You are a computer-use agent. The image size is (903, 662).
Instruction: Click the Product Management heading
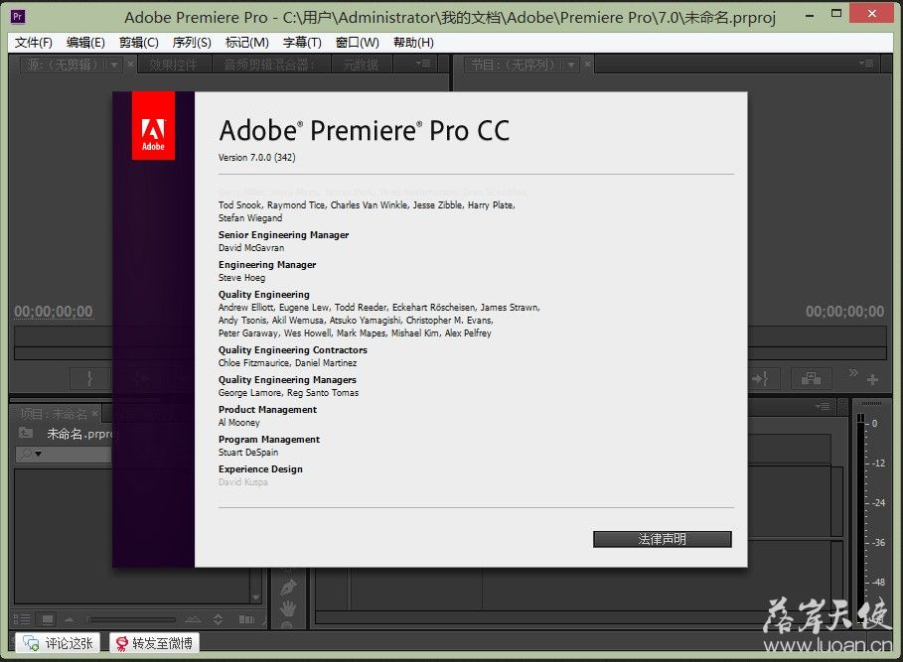(x=268, y=410)
